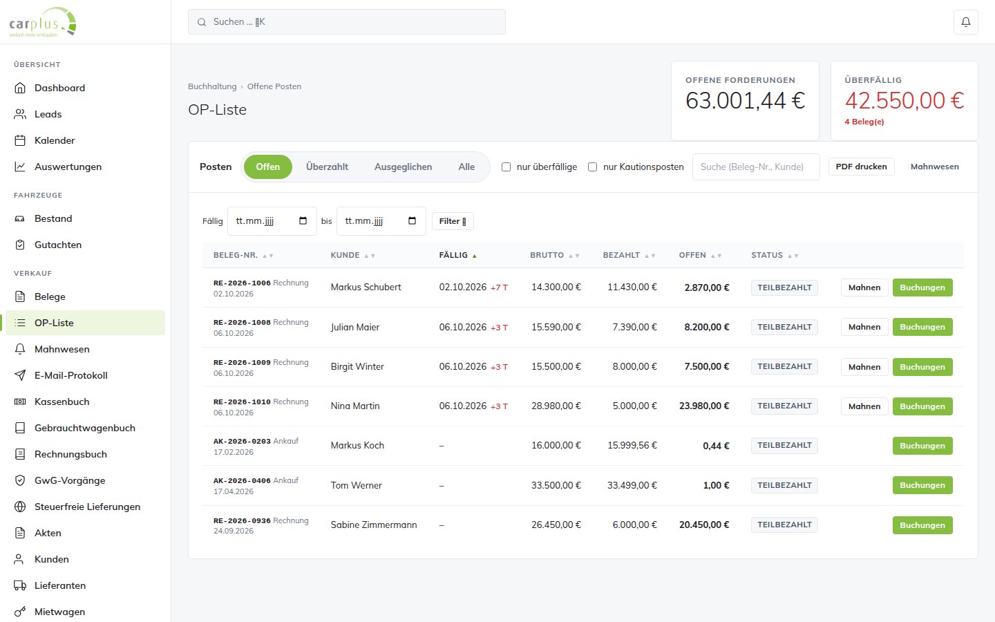The image size is (995, 622).
Task: Click the Steuerfreie Lieferungen globe icon
Action: [20, 507]
